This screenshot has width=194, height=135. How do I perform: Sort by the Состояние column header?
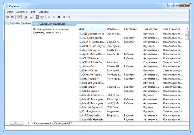pos(130,29)
